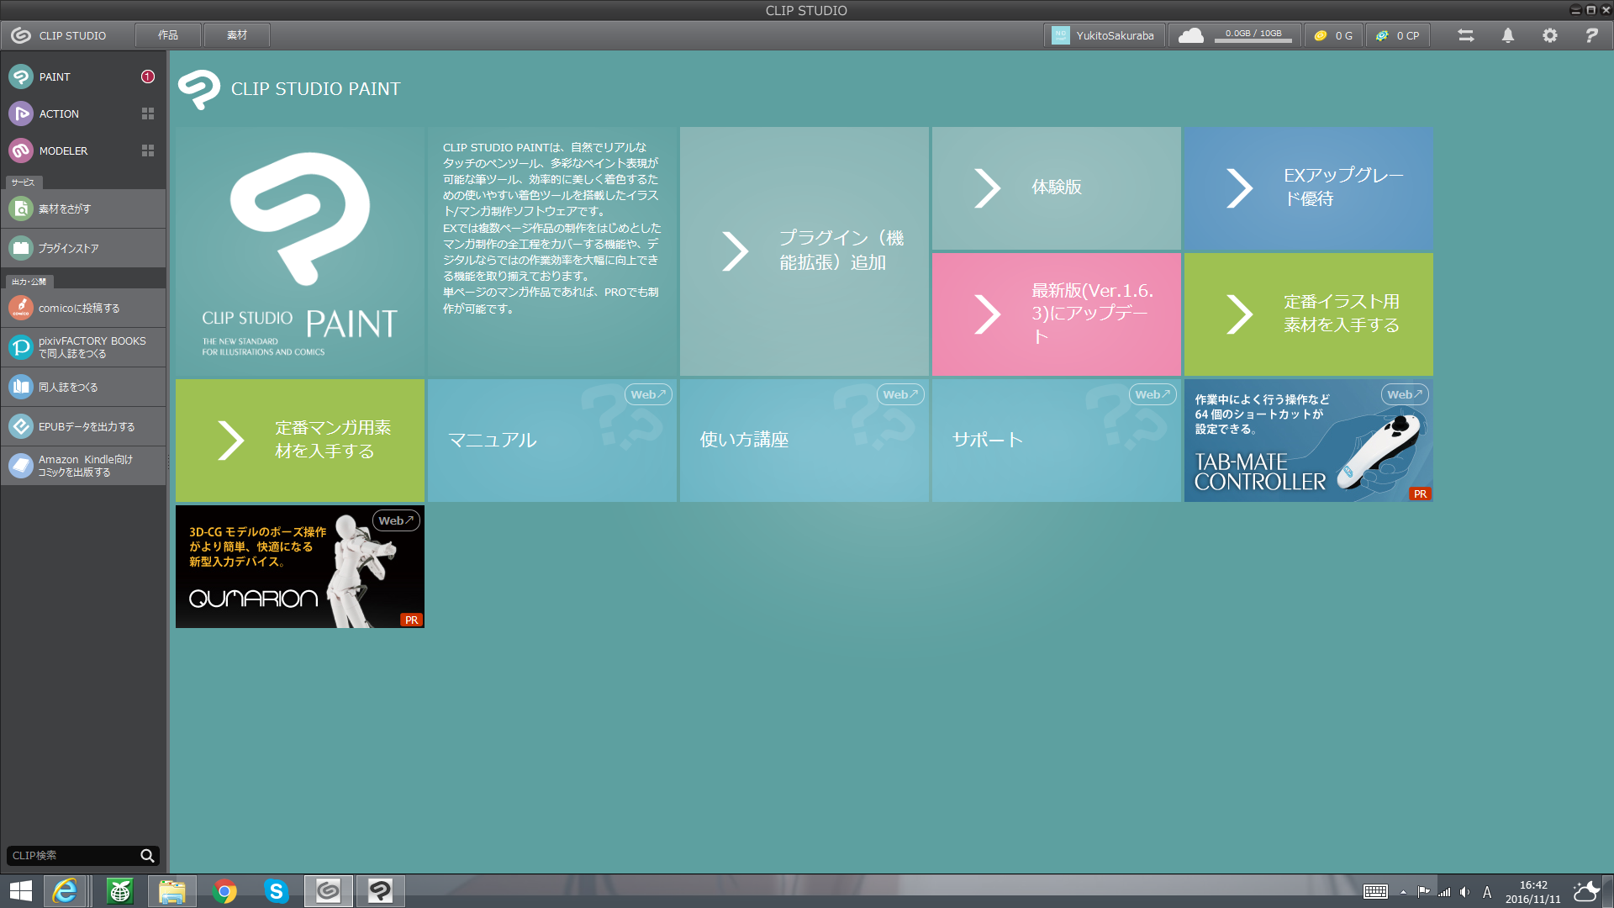
Task: Open EXアップグレード優待 tile
Action: point(1309,188)
